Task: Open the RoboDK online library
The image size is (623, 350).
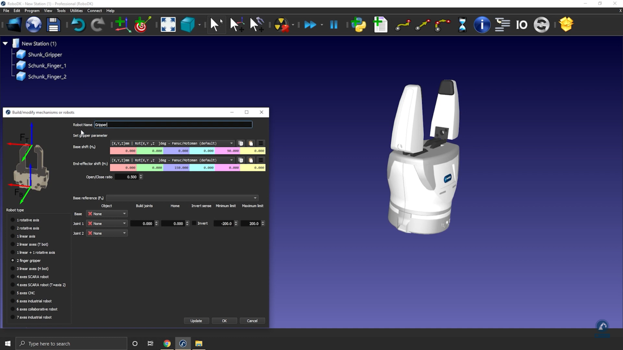Action: pyautogui.click(x=34, y=25)
